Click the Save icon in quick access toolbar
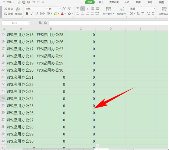169x150 pixels. (x=19, y=2)
